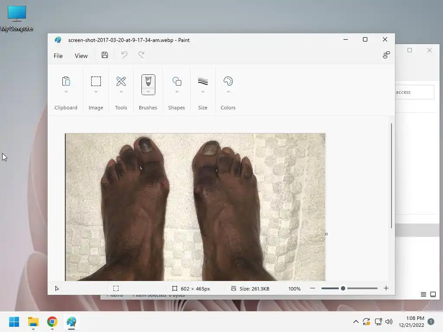The height and width of the screenshot is (332, 443).
Task: Click the file size disk icon in status bar
Action: coord(233,288)
